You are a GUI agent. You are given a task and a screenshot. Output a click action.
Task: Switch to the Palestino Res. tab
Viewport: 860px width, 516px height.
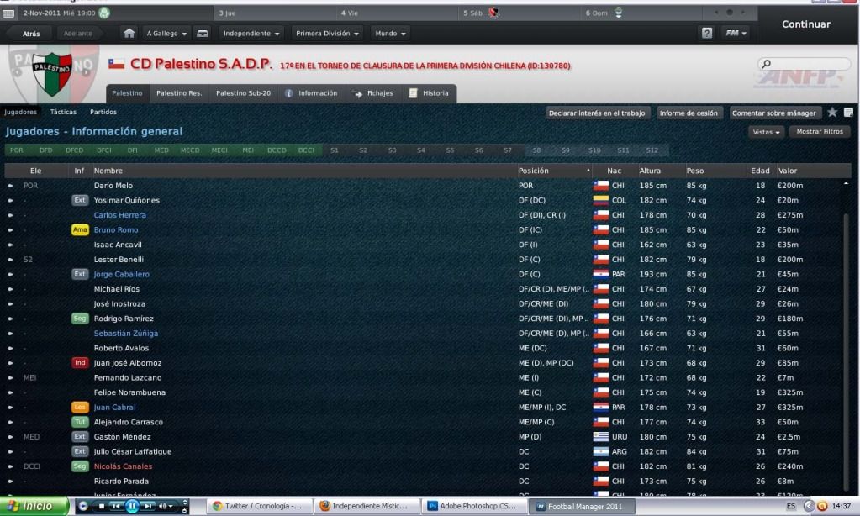click(179, 93)
